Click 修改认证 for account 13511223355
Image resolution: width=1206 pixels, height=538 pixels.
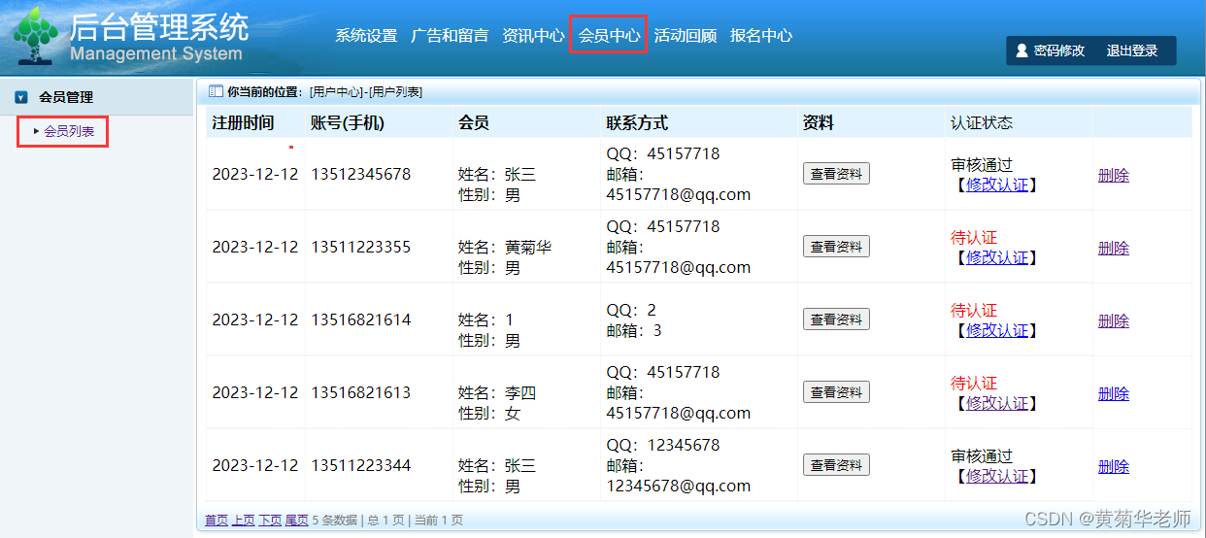[x=996, y=257]
